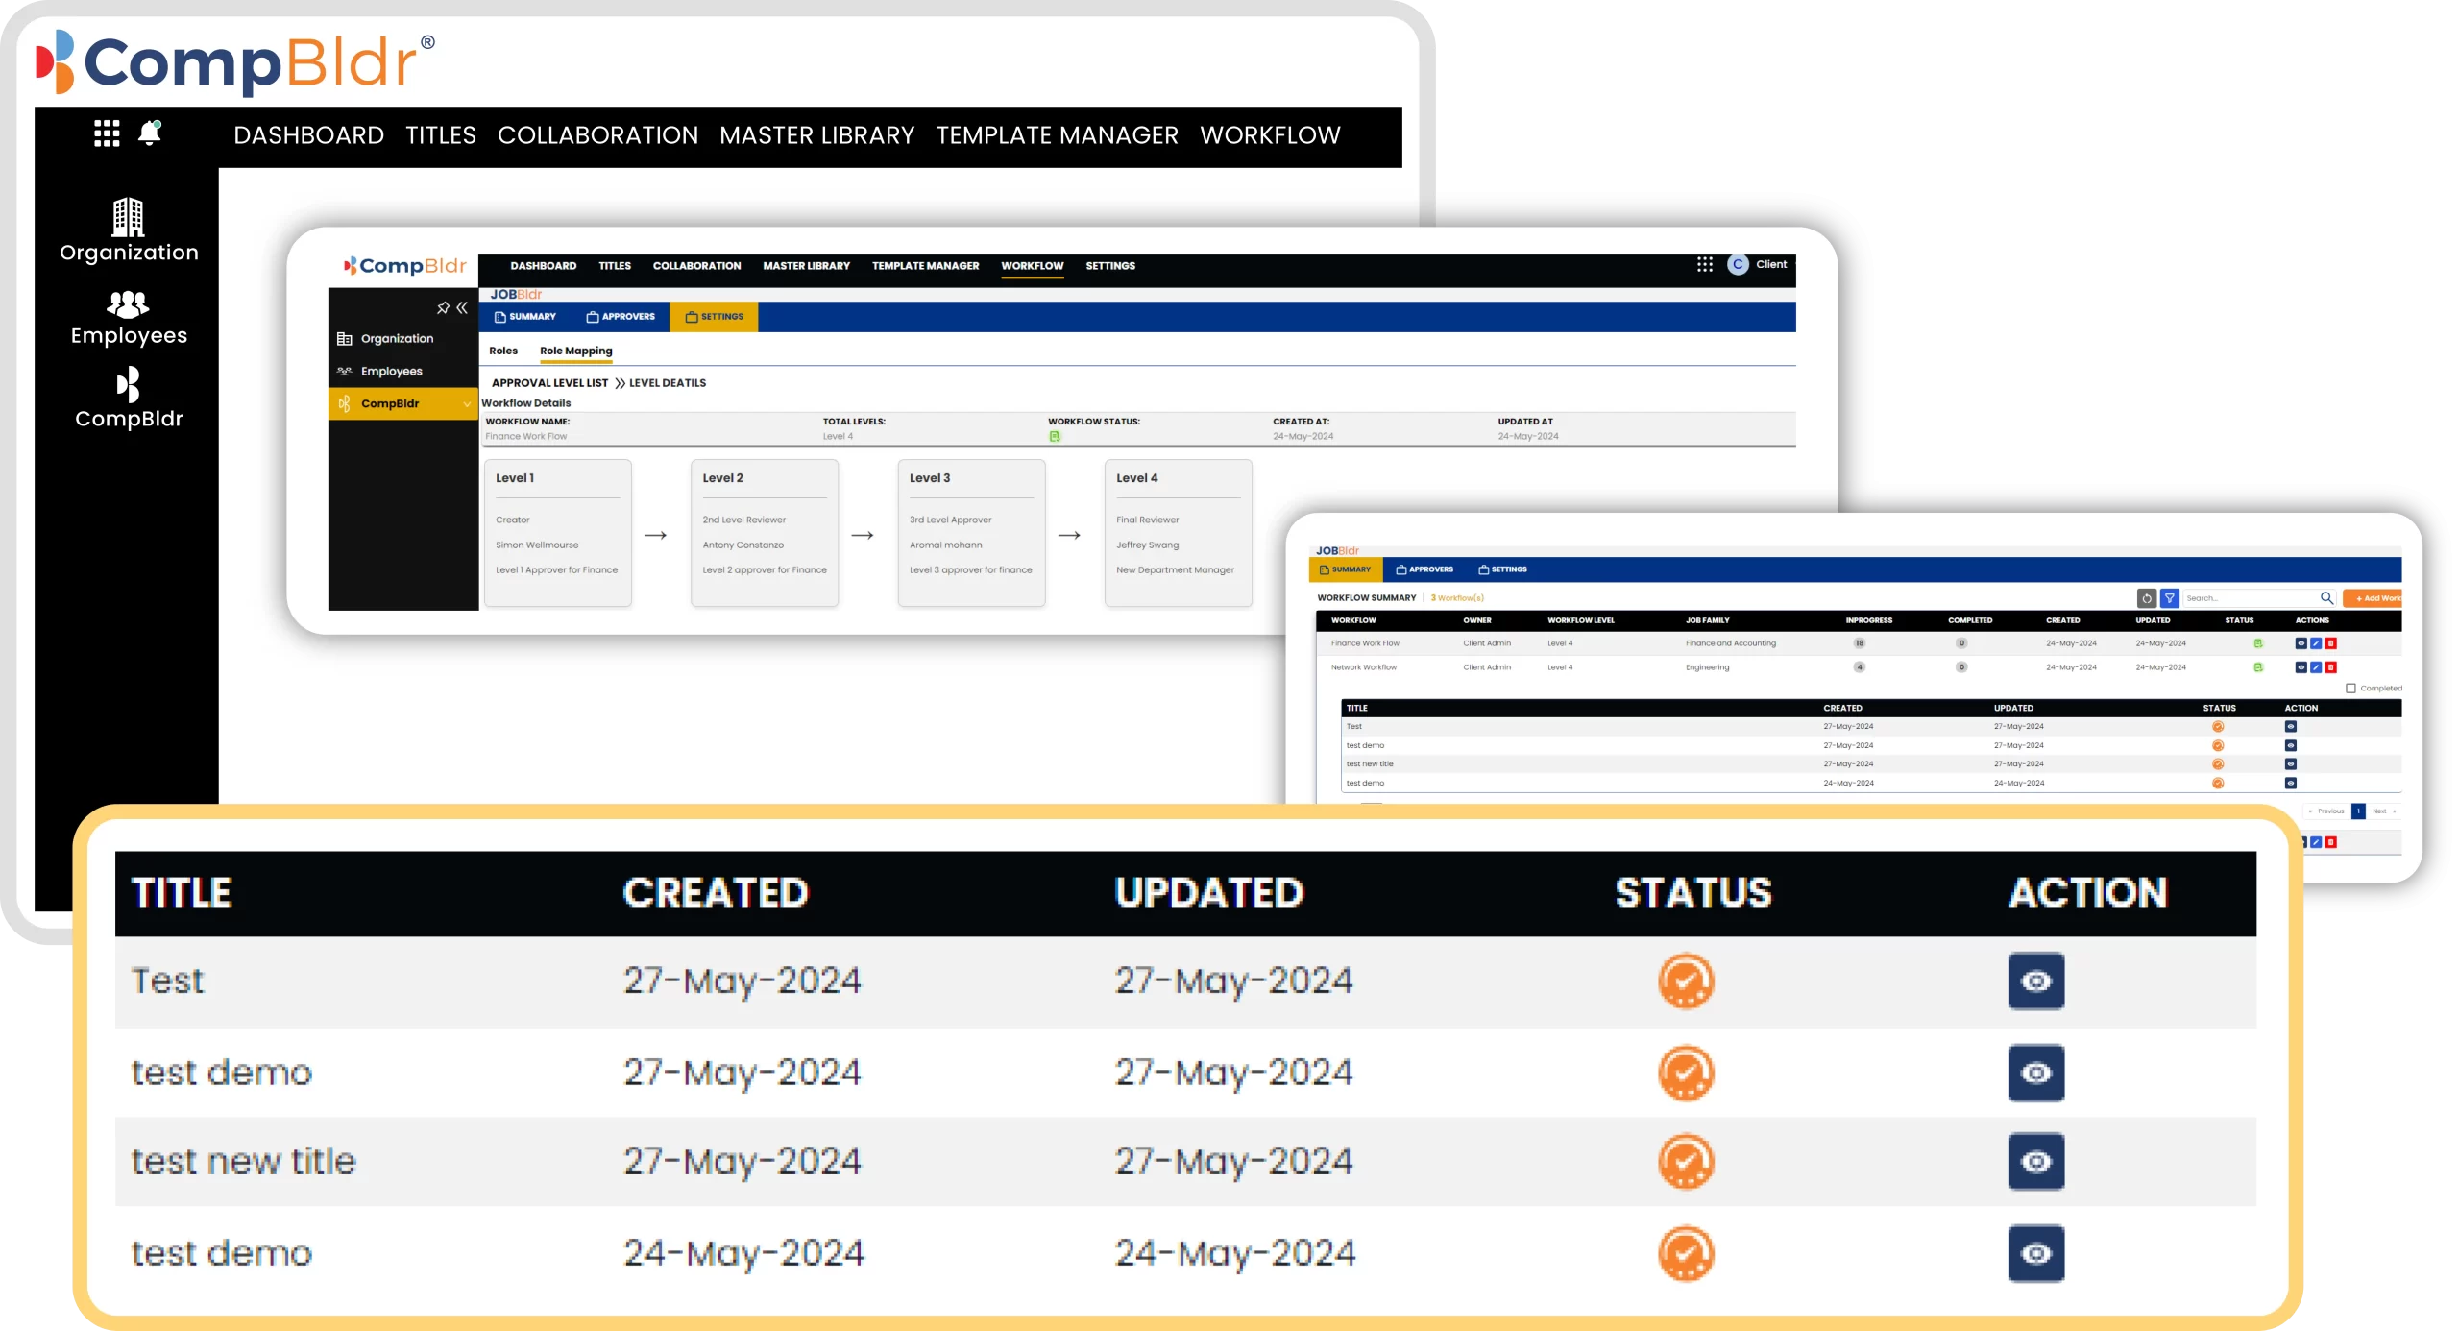Image resolution: width=2459 pixels, height=1331 pixels.
Task: Open underlined WORKFLOW in the Role Mapping window menu
Action: (1033, 266)
